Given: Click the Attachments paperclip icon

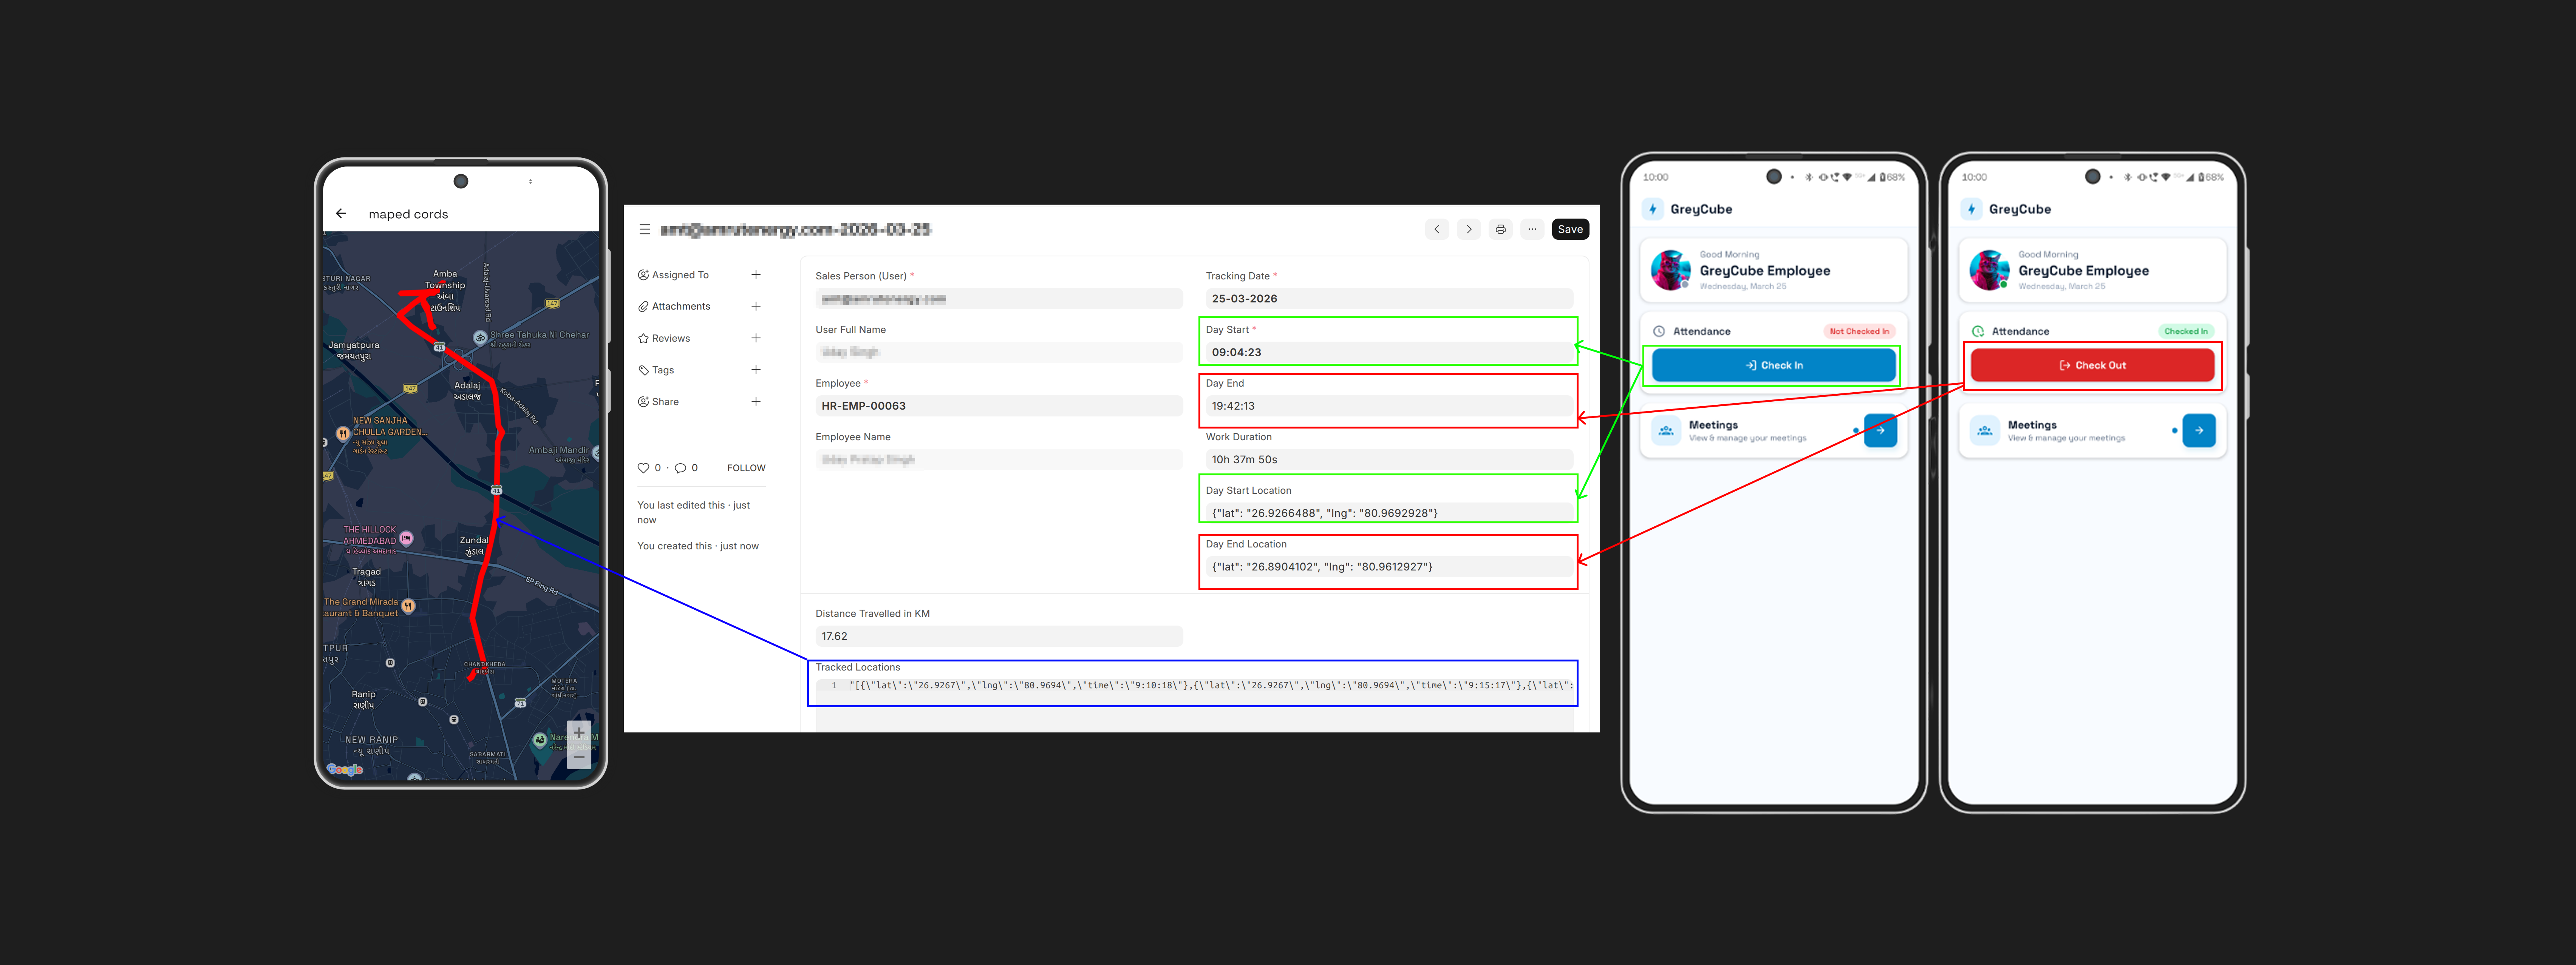Looking at the screenshot, I should tap(643, 306).
